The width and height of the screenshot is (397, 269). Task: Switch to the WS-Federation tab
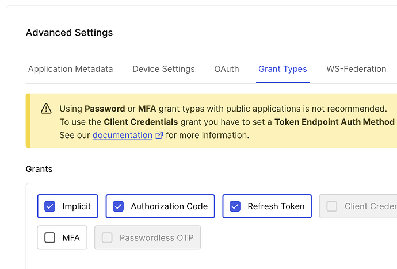[x=356, y=69]
